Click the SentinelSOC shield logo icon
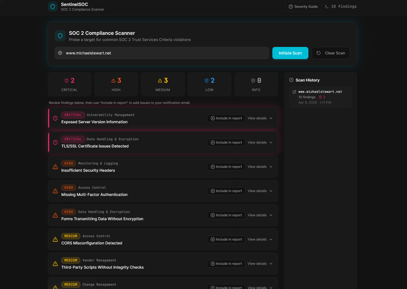Screen dimensions: 407x289 tap(53, 7)
